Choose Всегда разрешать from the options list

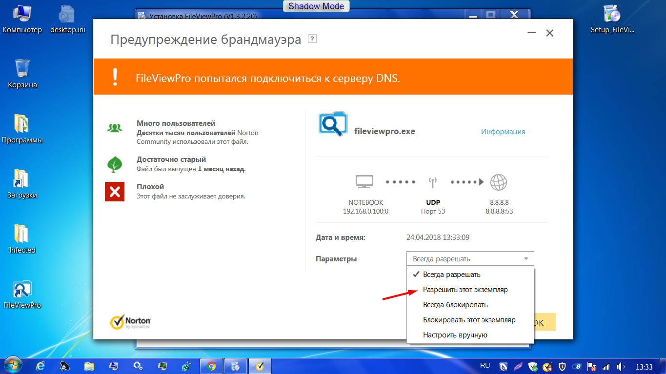pyautogui.click(x=470, y=275)
